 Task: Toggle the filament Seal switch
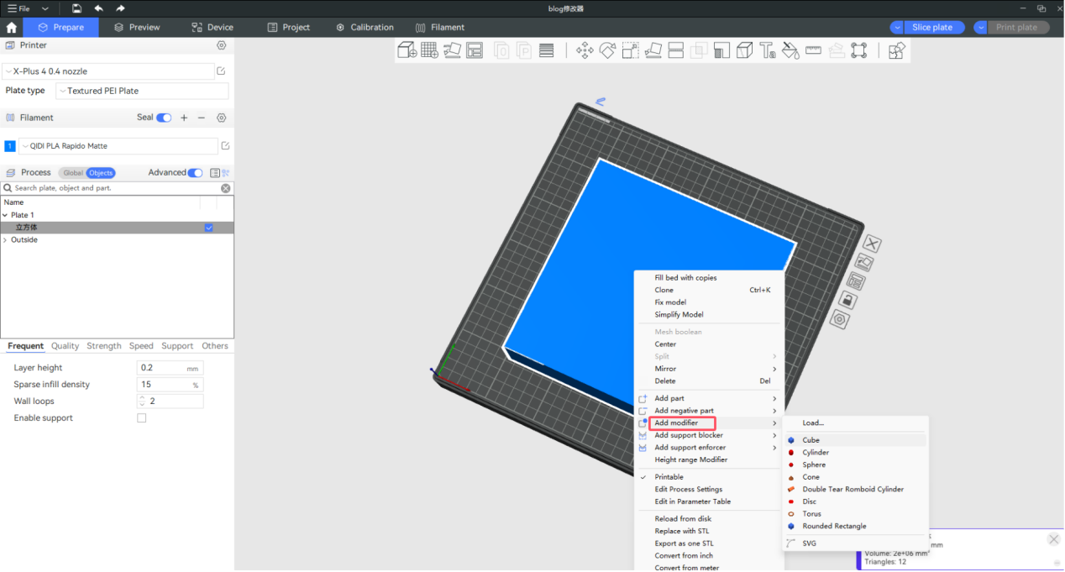click(x=164, y=118)
